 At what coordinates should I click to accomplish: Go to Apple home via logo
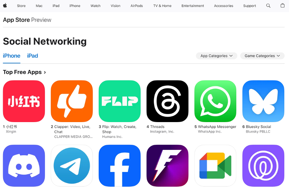pos(5,5)
